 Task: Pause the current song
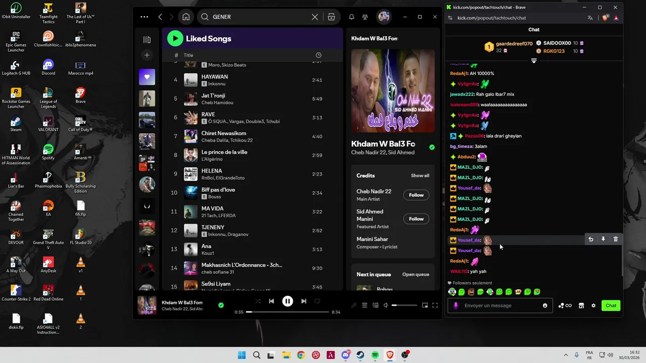pyautogui.click(x=287, y=301)
